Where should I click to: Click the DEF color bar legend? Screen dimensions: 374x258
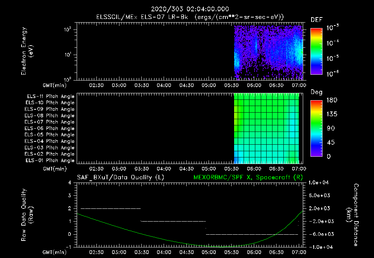(x=316, y=51)
